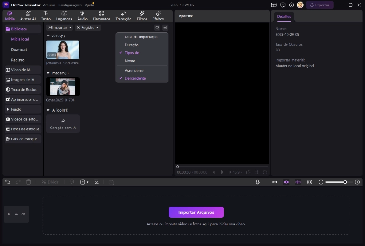The image size is (365, 246).
Task: Mute the timeline track audio
Action: pos(23,214)
